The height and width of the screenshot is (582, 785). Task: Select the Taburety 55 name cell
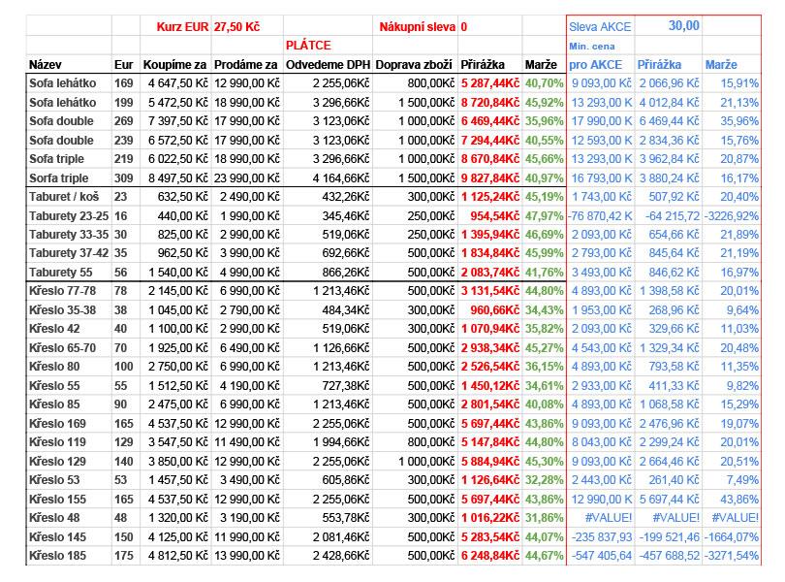61,273
